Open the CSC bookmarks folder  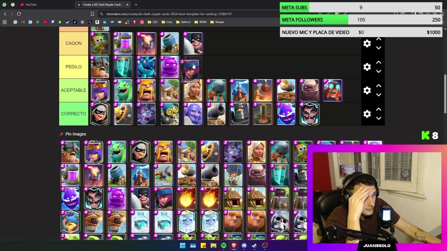(x=153, y=22)
